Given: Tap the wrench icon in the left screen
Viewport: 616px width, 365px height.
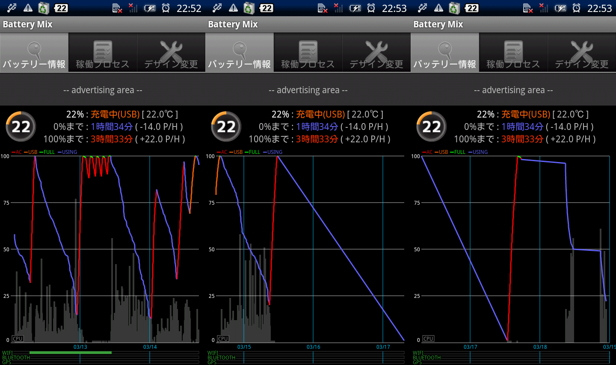Looking at the screenshot, I should [171, 50].
